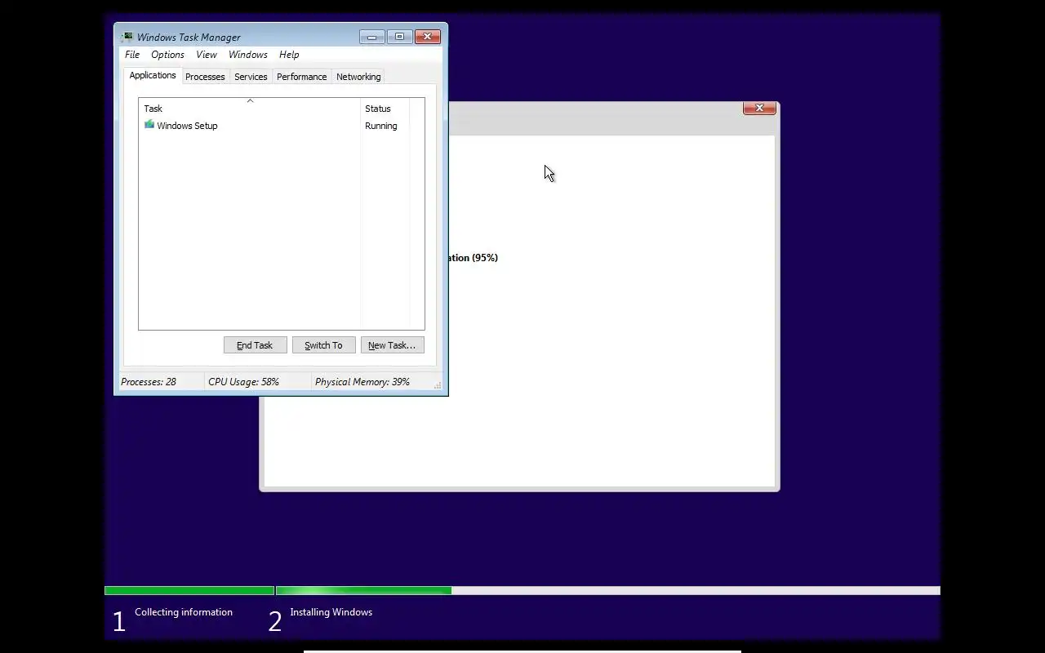The width and height of the screenshot is (1045, 653).
Task: Minimize the Windows Task Manager window
Action: 371,37
